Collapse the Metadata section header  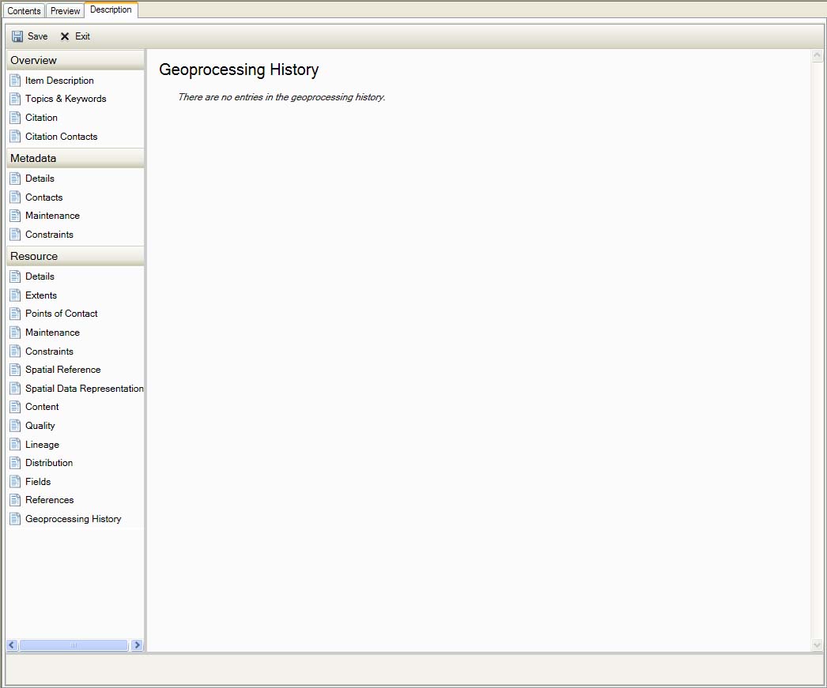[74, 158]
